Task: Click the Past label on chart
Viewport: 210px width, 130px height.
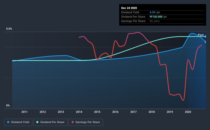Action: point(201,35)
